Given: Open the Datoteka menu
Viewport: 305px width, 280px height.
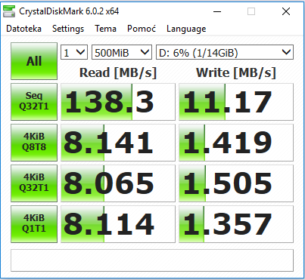Looking at the screenshot, I should click(23, 29).
